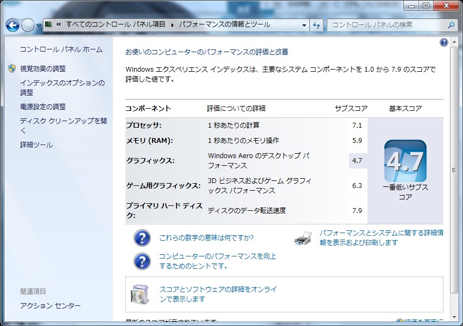Image resolution: width=463 pixels, height=326 pixels.
Task: Click the Forward navigation arrow button
Action: pos(28,25)
